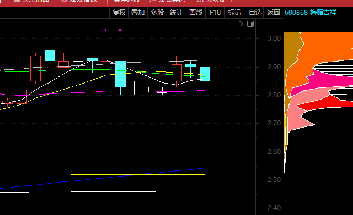
Task: Click the right magenta signal dot
Action: [x=120, y=30]
